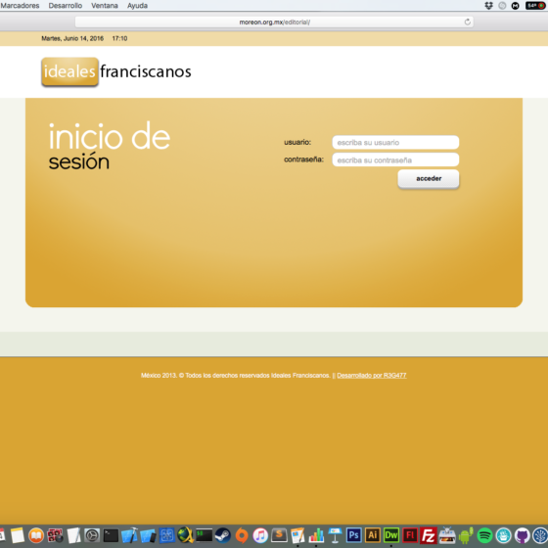Viewport: 548px width, 548px height.
Task: Focus the usuario input field
Action: click(x=395, y=142)
